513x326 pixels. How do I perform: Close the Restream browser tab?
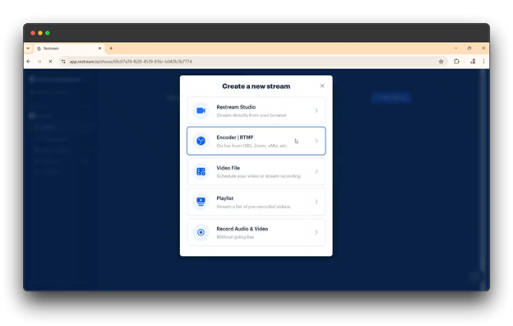coord(99,49)
